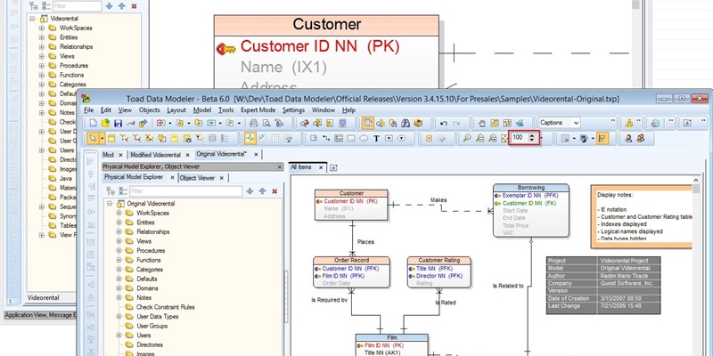
Task: Click the plain magnifier zoom icon
Action: click(467, 138)
